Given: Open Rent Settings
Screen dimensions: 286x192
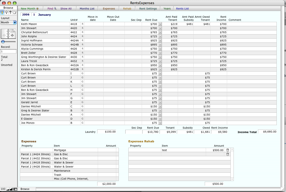Looking at the screenshot, I should (148, 8).
